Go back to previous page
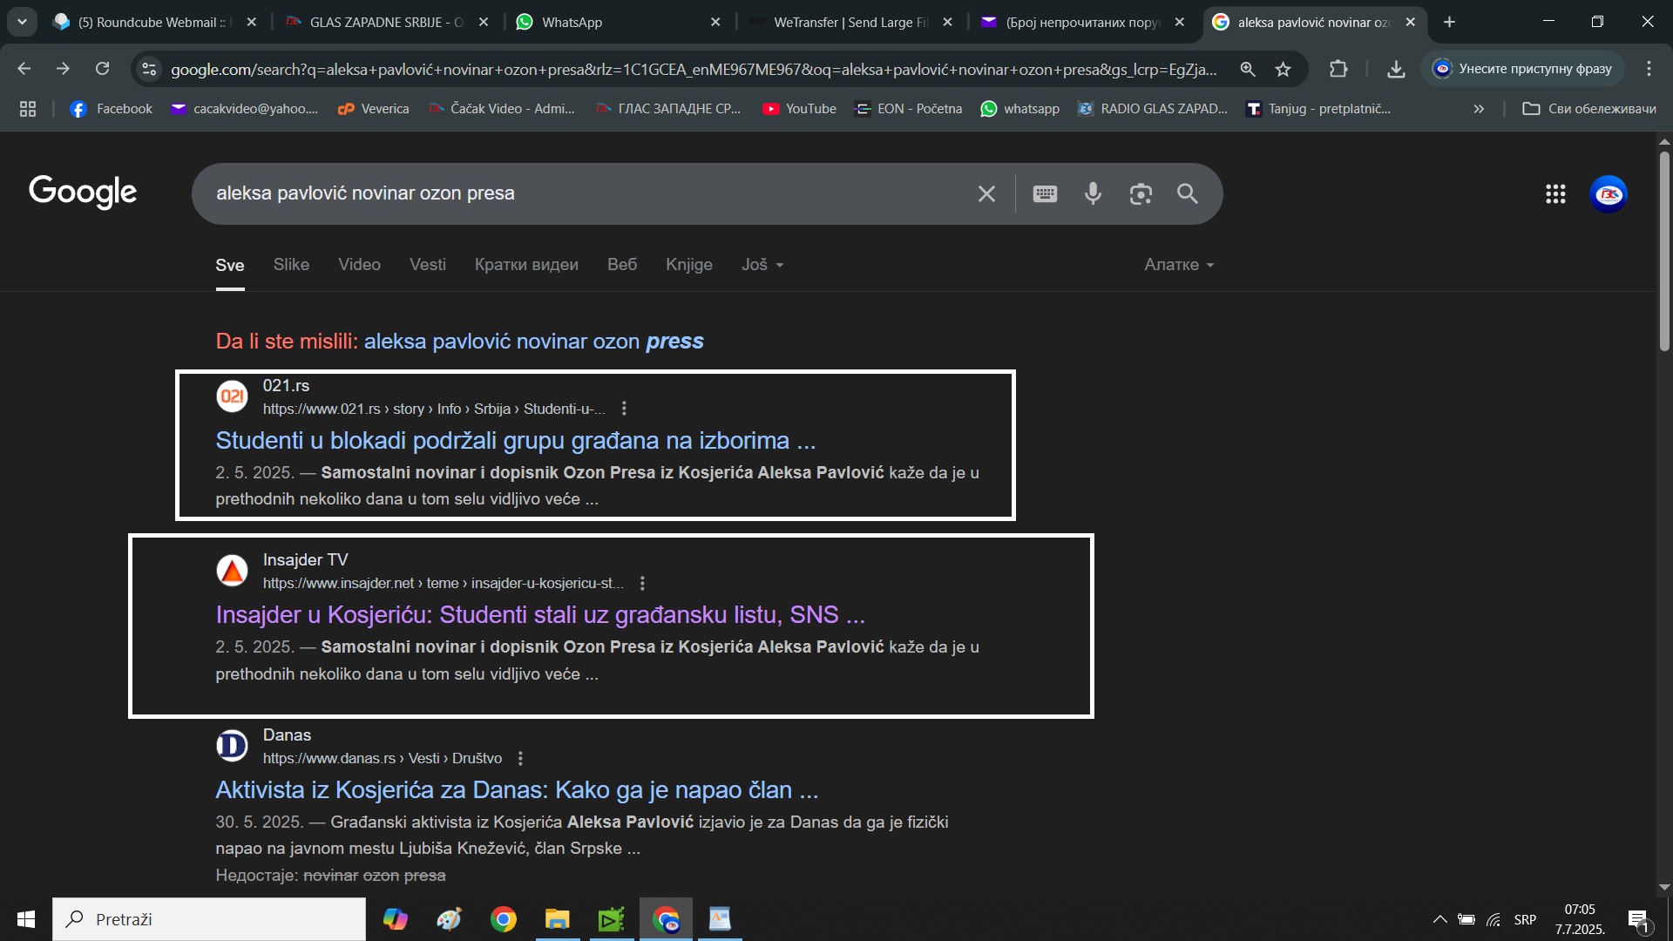The height and width of the screenshot is (941, 1673). coord(24,69)
